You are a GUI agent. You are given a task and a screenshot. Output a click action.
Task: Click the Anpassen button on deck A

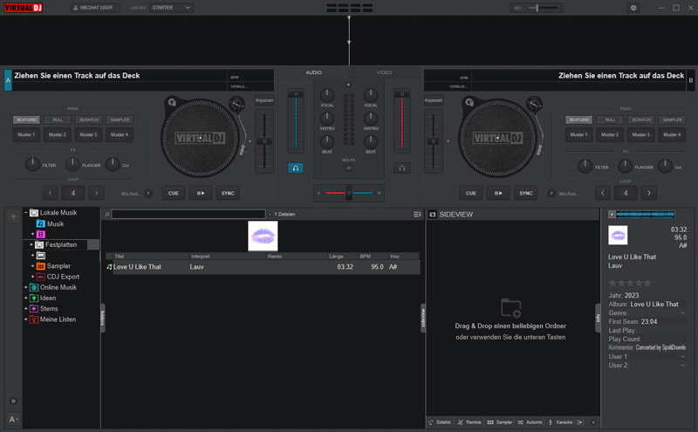click(x=264, y=100)
